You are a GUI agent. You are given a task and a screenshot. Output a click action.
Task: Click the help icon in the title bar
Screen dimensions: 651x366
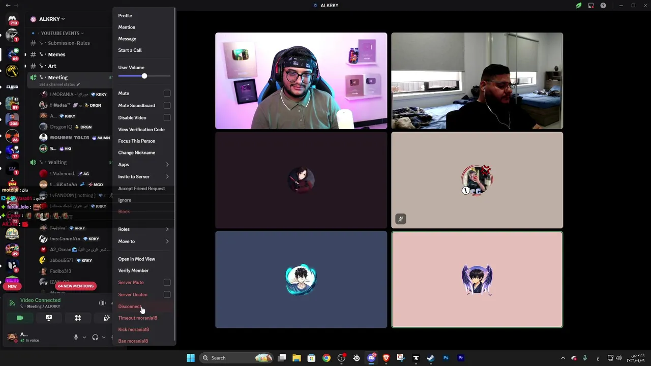point(603,6)
